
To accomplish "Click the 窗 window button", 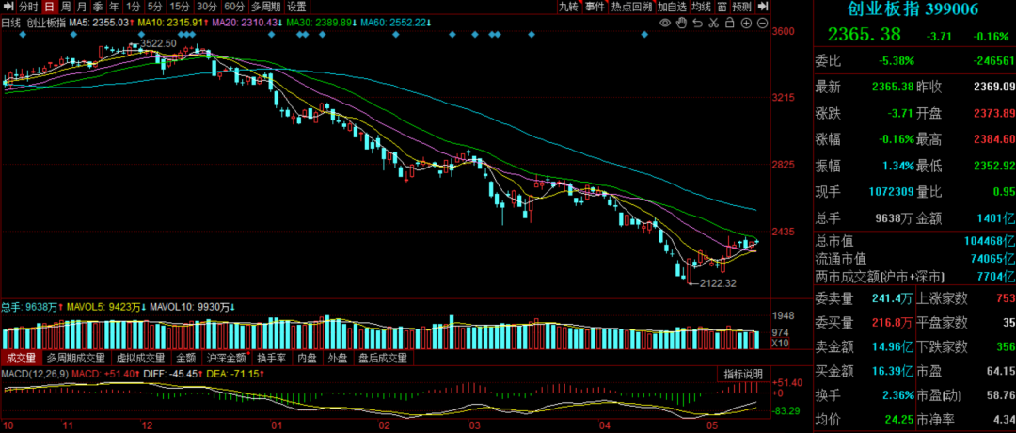I will 722,7.
